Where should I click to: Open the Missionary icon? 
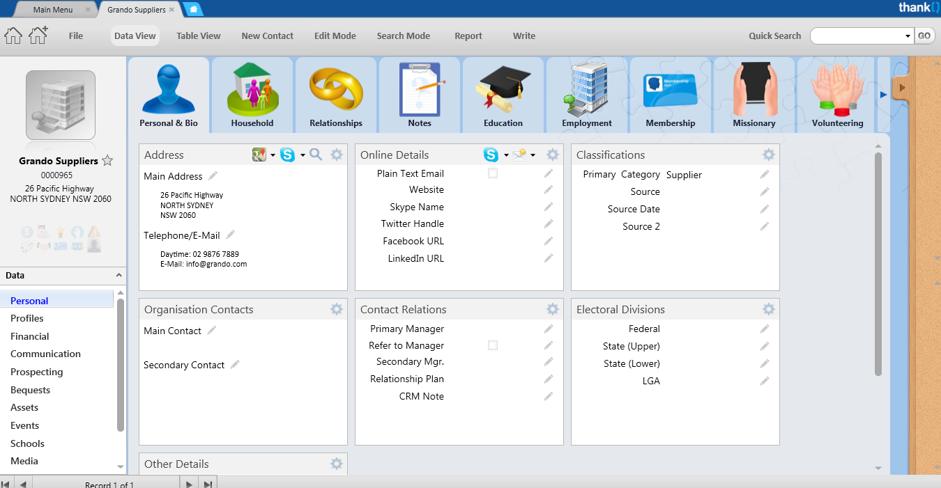click(753, 89)
